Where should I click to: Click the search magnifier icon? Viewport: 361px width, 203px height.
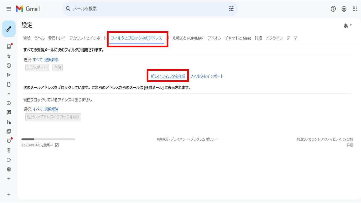tap(68, 9)
